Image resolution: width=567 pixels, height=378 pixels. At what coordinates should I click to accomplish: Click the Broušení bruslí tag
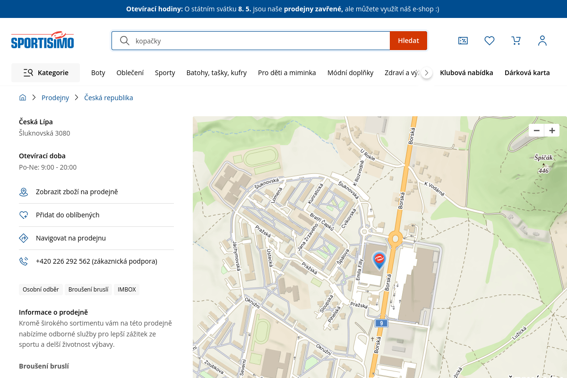(x=88, y=290)
